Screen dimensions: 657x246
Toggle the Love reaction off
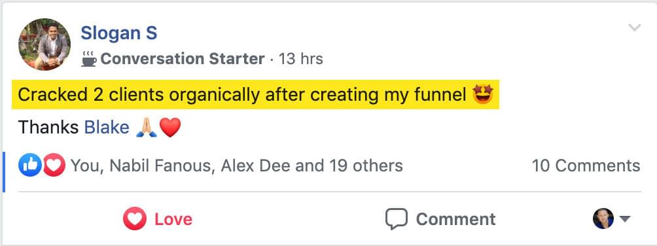(158, 219)
